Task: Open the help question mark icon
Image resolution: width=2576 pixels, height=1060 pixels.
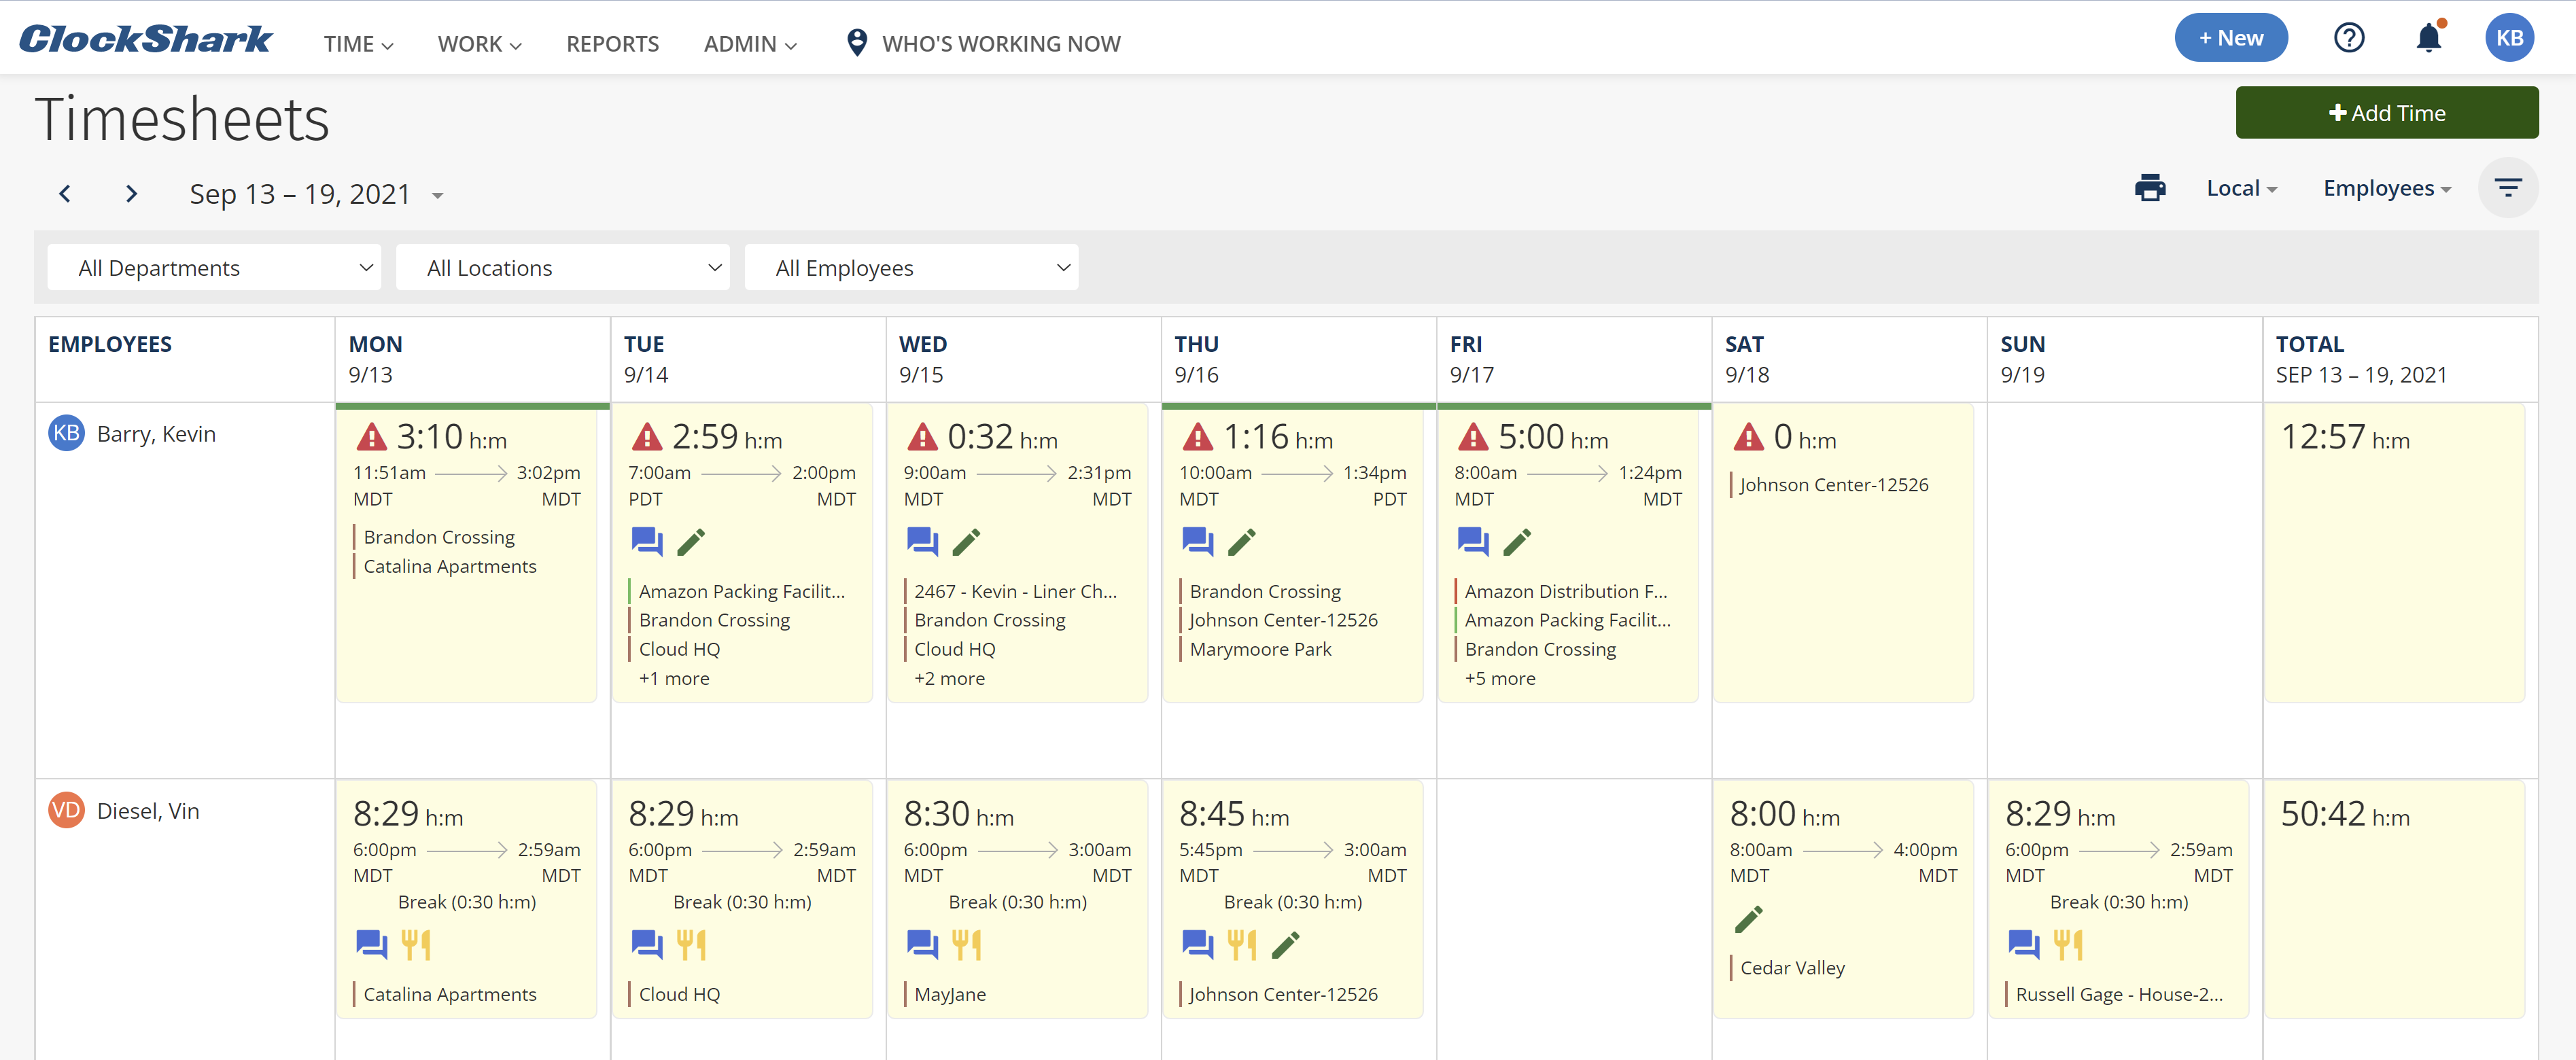Action: pos(2349,37)
